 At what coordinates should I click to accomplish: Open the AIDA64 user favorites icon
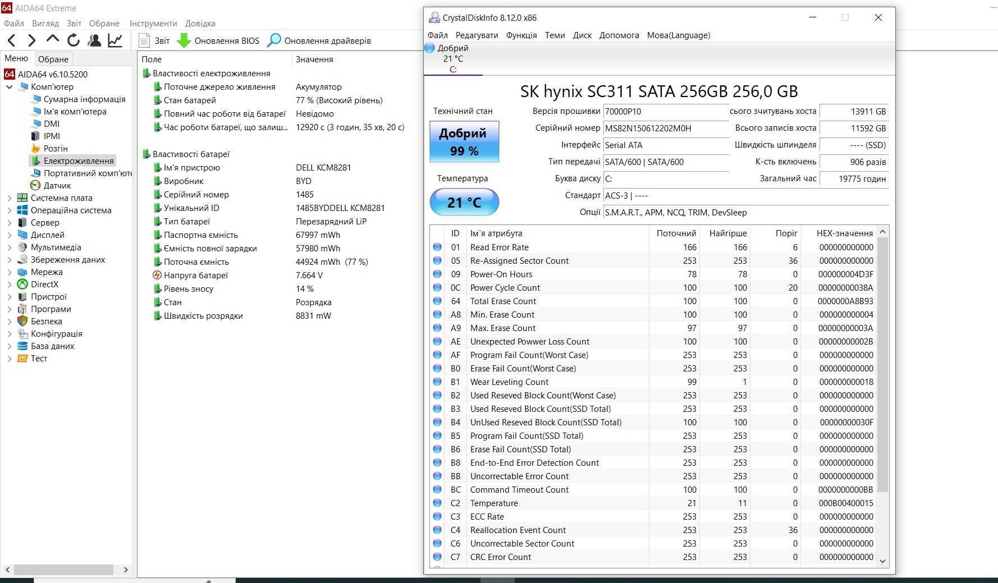(95, 40)
